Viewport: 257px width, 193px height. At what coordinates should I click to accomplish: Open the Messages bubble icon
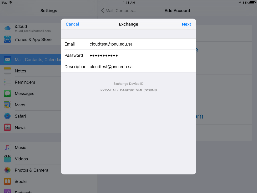pos(7,93)
